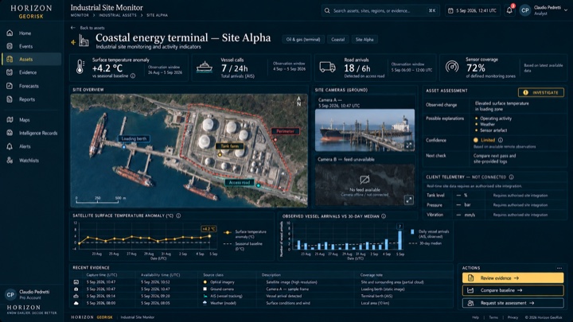Click the 5 Sep vessel arrivals bar

click(x=400, y=240)
